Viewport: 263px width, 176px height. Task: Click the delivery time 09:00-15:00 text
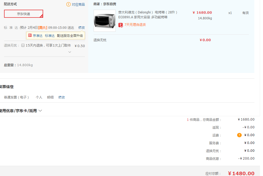coord(57,28)
